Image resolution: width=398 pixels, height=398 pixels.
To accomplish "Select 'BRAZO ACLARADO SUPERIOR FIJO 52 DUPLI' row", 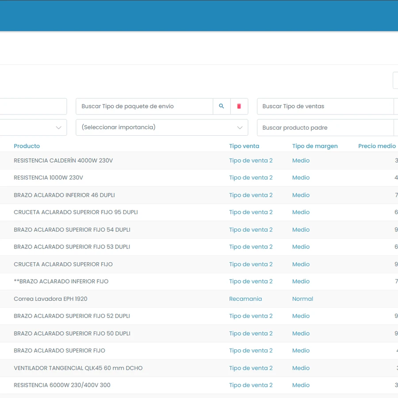I will tap(199, 316).
